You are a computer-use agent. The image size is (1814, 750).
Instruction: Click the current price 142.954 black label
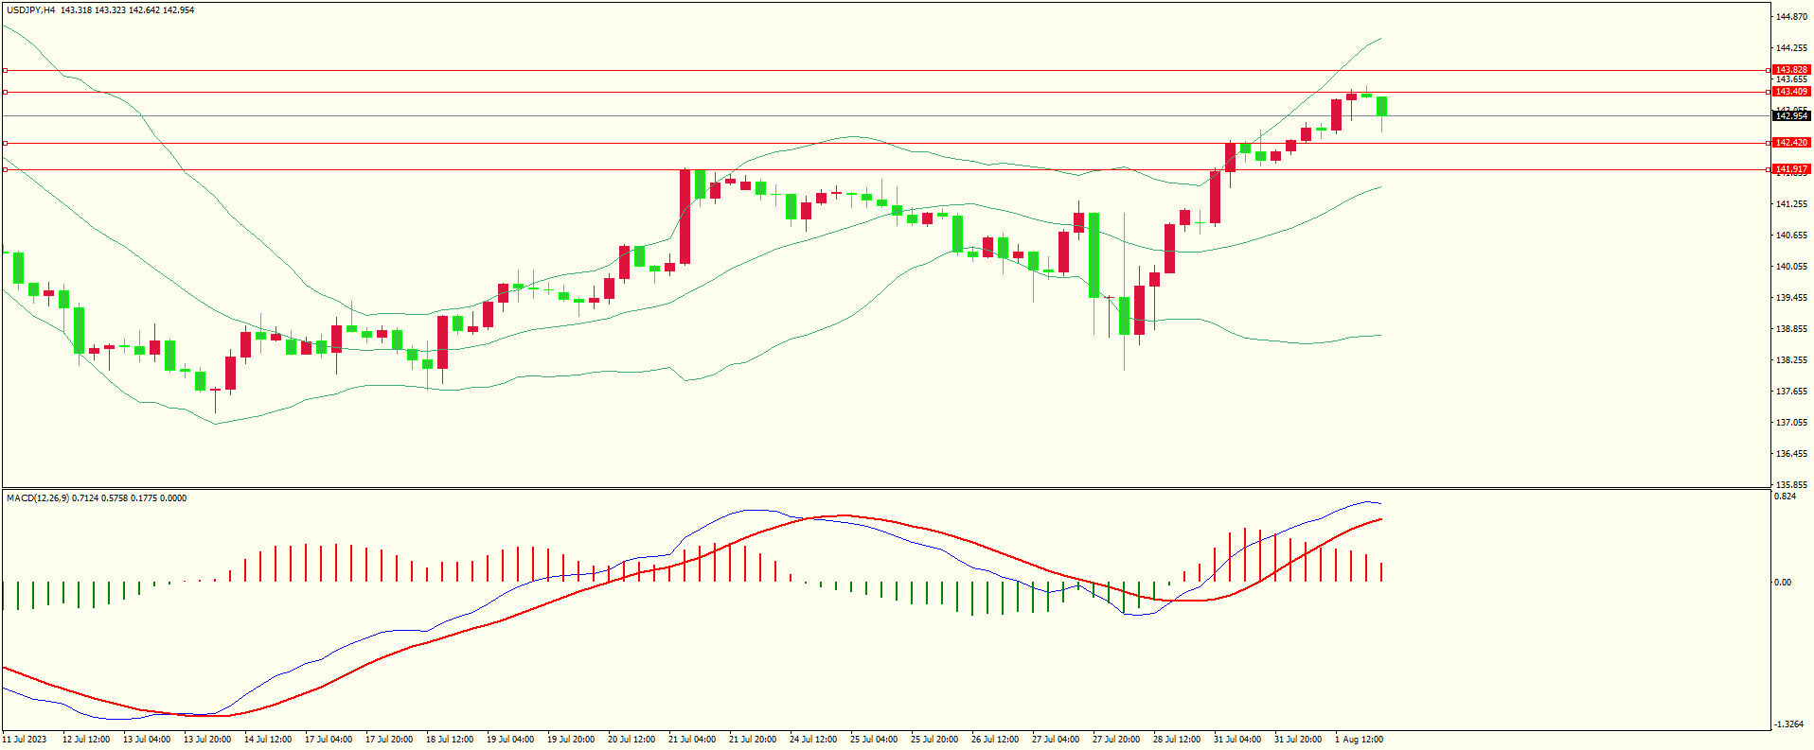click(1790, 116)
